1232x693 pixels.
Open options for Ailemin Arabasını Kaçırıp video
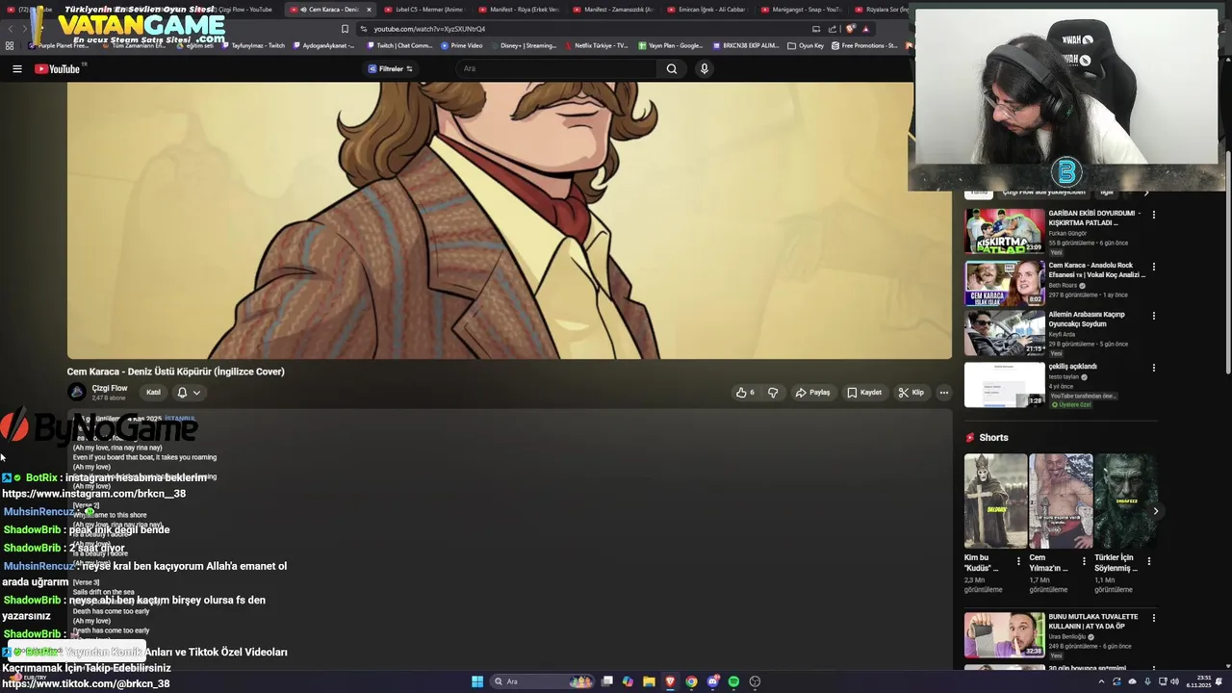[1154, 316]
